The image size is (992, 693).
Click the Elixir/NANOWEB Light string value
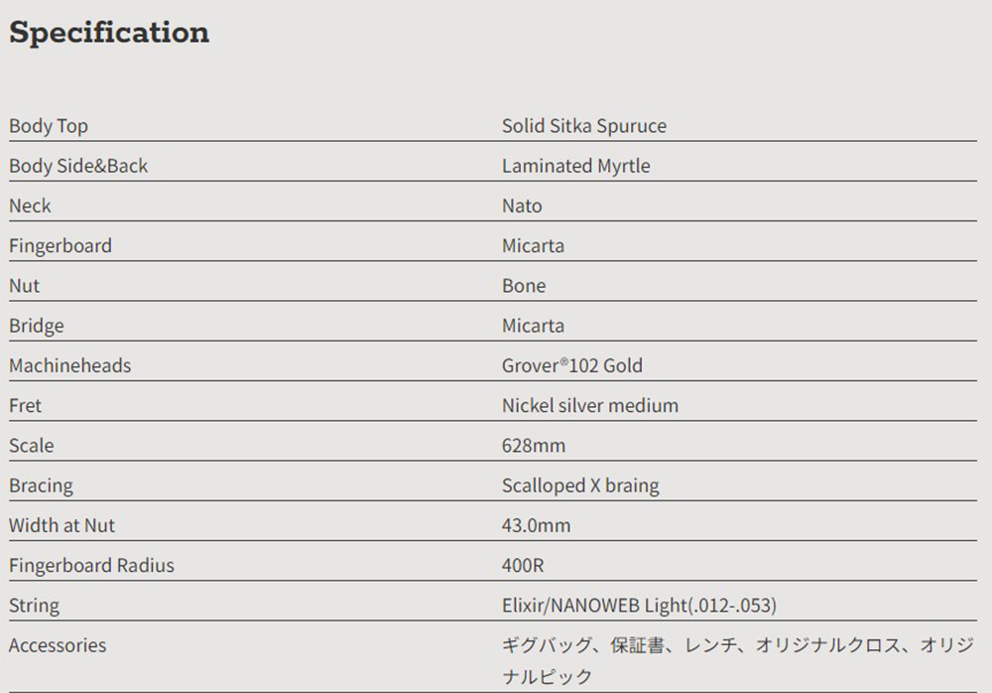pyautogui.click(x=639, y=606)
